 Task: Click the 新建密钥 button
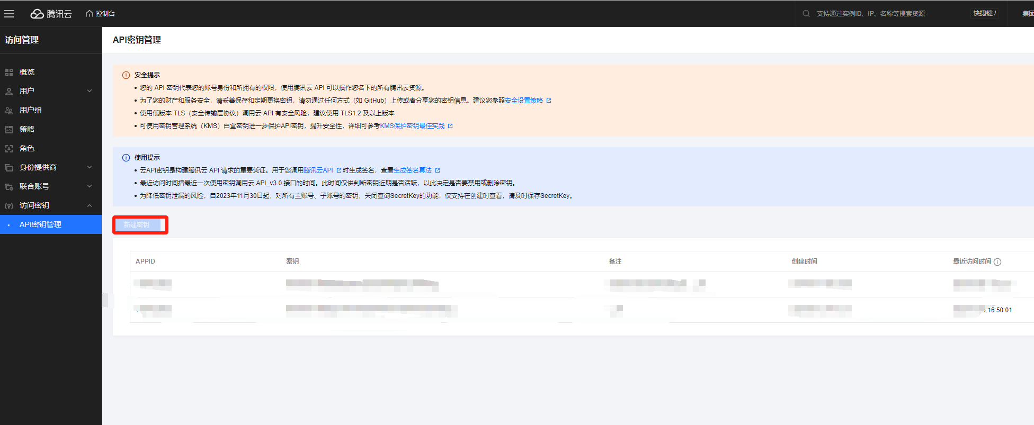click(137, 225)
